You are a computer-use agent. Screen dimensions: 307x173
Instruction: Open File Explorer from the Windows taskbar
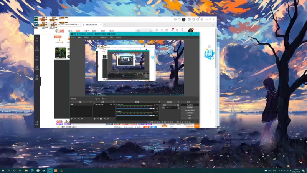pos(26,171)
